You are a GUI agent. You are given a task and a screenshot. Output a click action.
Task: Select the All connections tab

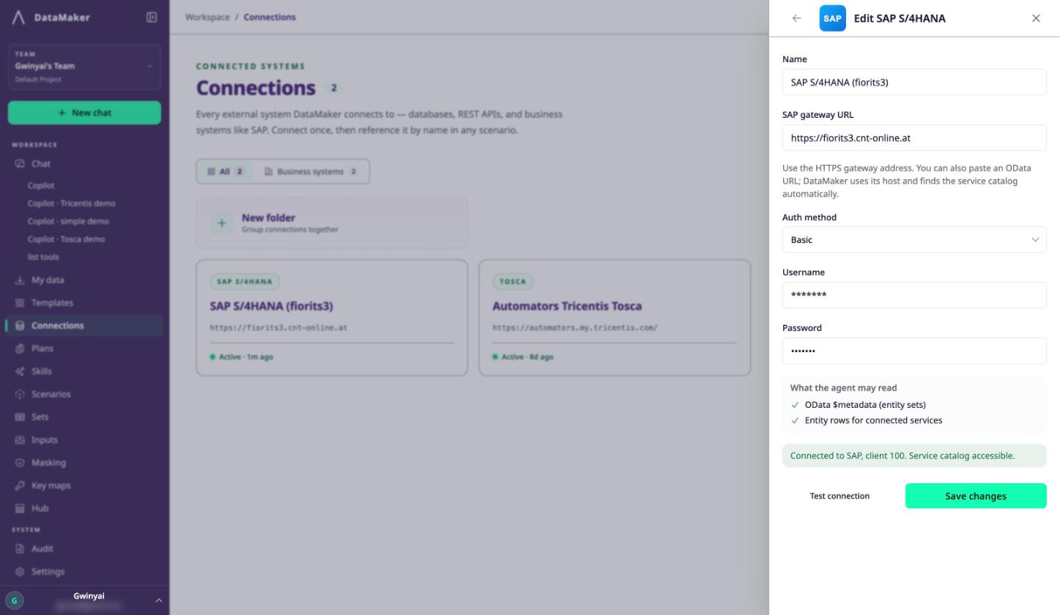pos(225,171)
